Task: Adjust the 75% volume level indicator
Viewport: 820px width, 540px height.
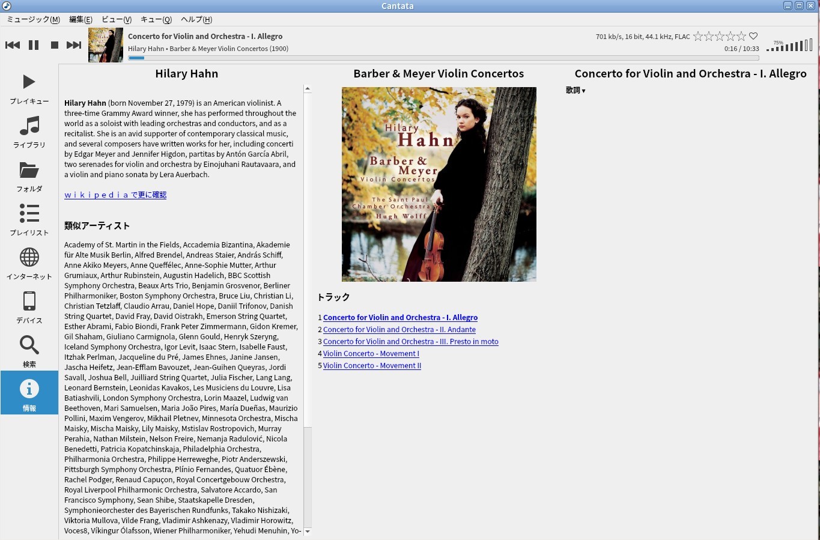Action: pos(789,46)
